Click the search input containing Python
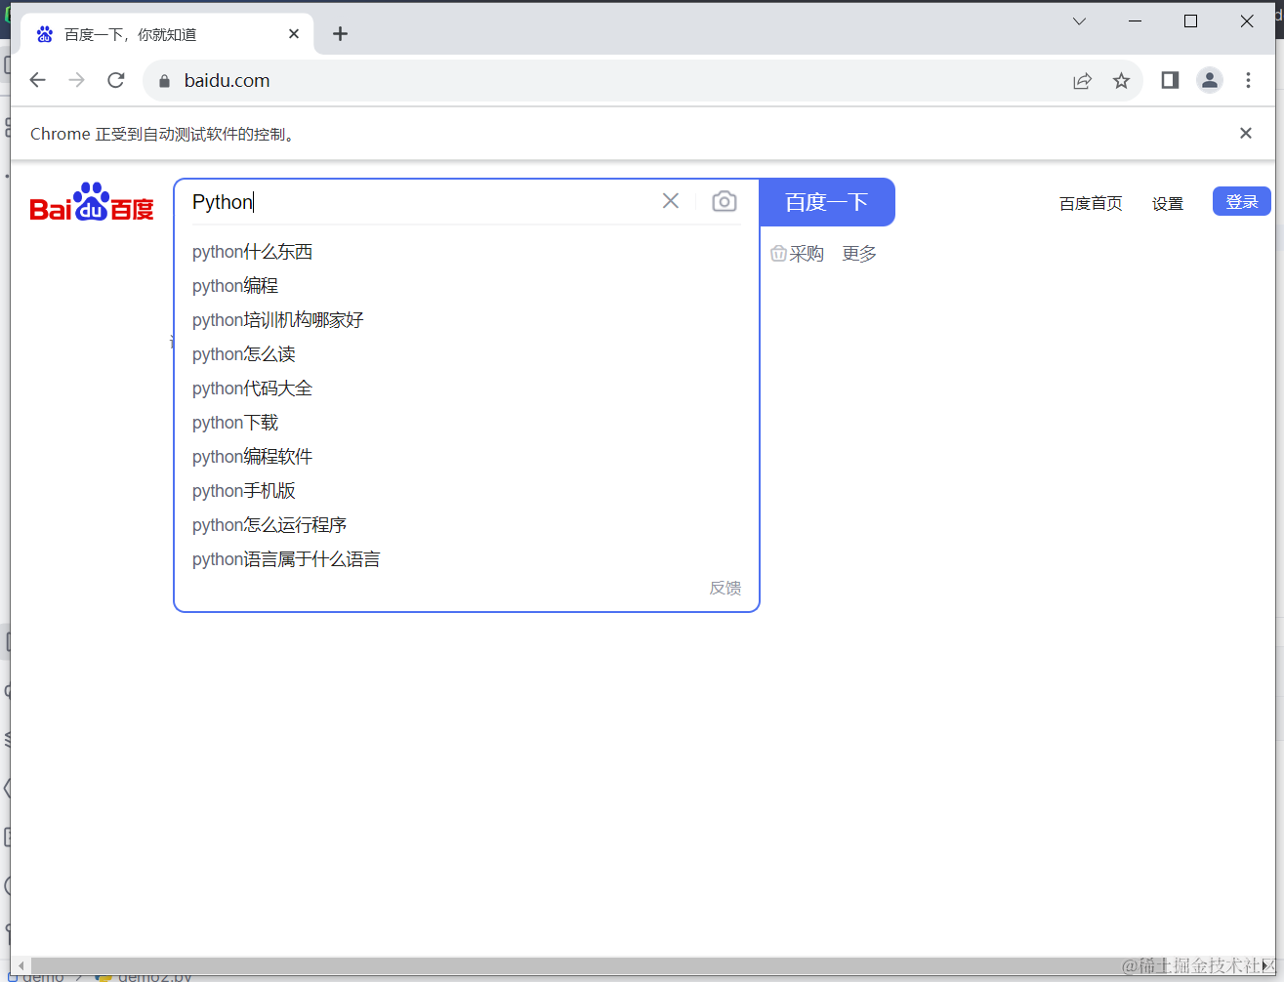This screenshot has height=982, width=1284. (420, 202)
